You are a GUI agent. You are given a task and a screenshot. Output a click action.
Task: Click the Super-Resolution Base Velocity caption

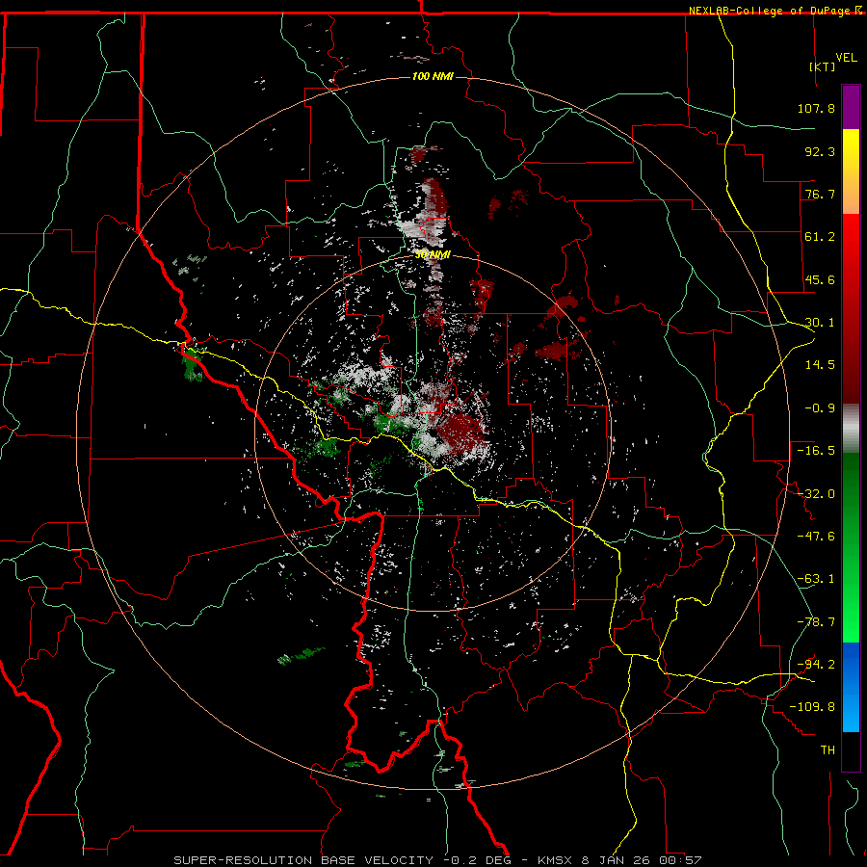(437, 860)
